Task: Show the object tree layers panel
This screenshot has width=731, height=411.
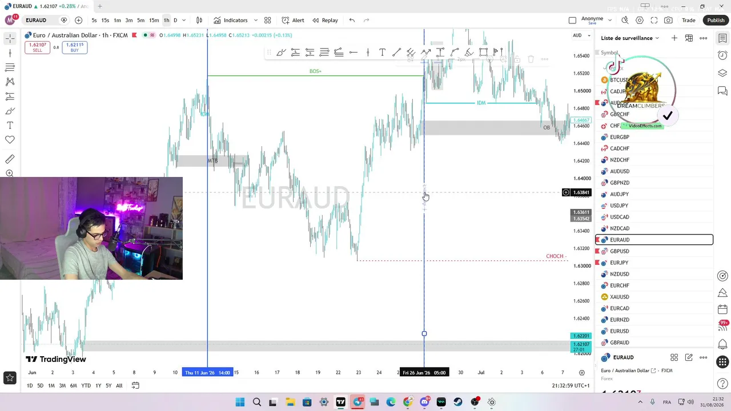Action: pyautogui.click(x=722, y=73)
